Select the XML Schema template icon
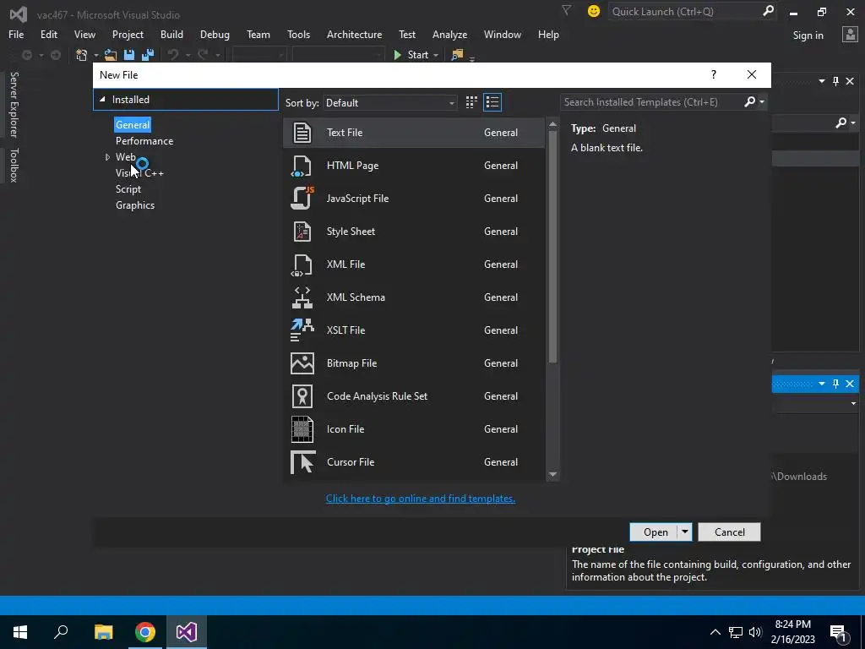The width and height of the screenshot is (865, 649). 302,297
